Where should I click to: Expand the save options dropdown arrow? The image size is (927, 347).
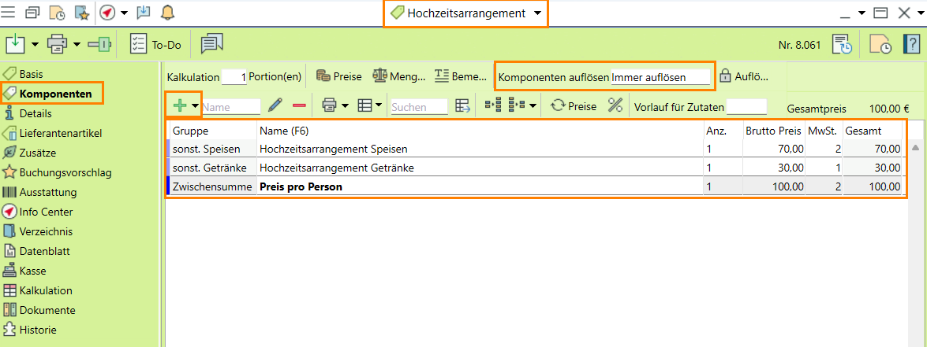(35, 44)
